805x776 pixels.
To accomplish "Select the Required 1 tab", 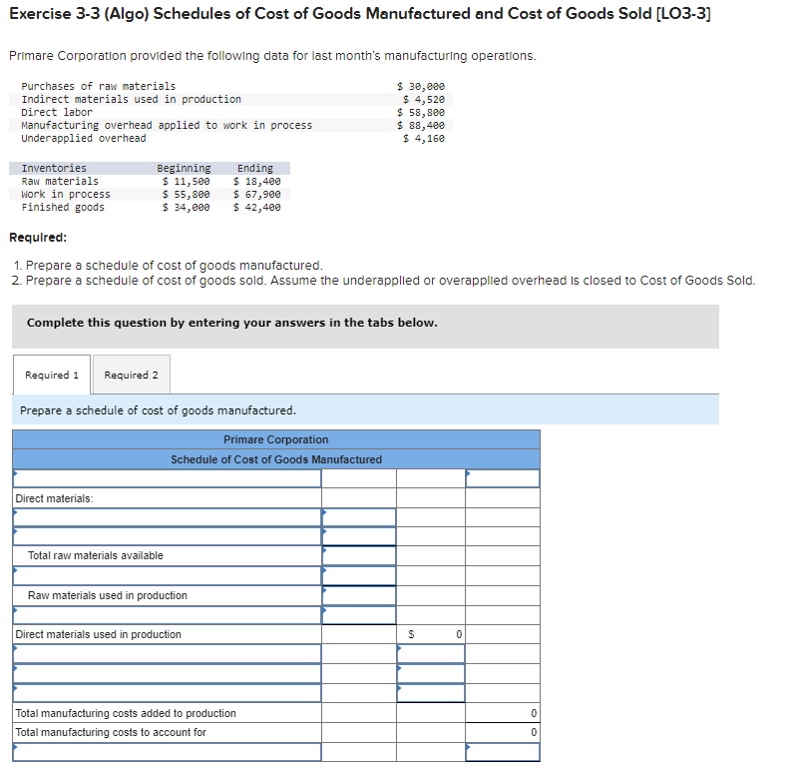I will (x=51, y=375).
